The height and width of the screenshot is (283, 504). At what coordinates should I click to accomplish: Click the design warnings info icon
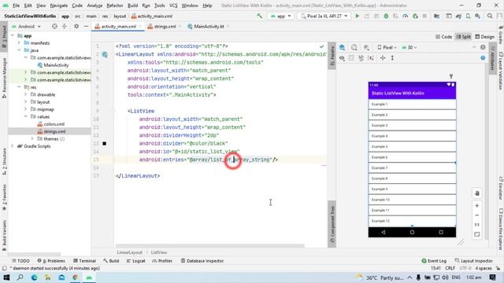point(483,47)
